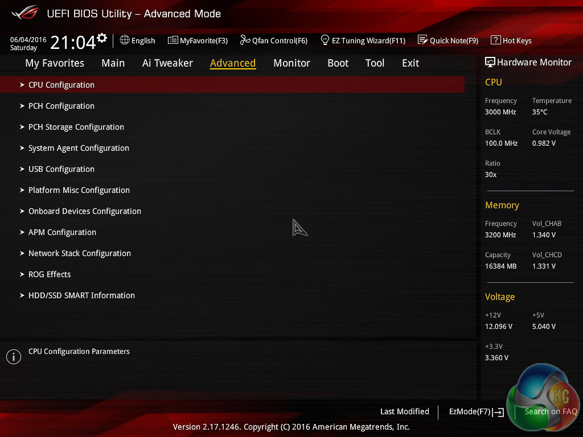Image resolution: width=583 pixels, height=437 pixels.
Task: Change language via English button
Action: tap(143, 40)
